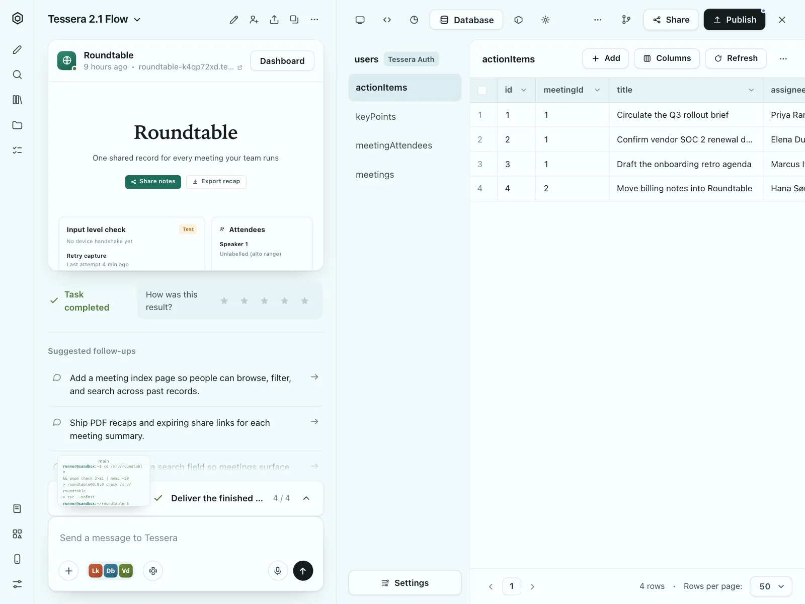Select the Database tab
This screenshot has height=604, width=805.
click(466, 20)
